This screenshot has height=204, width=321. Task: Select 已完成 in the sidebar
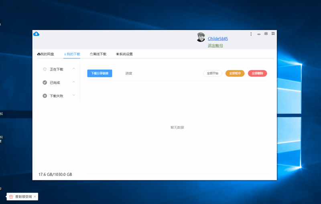coord(55,83)
